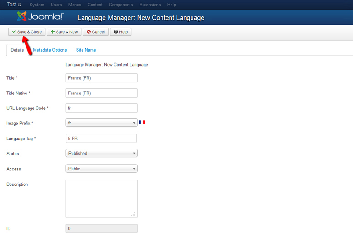Switch to the Site Name tab
Viewport: 353px width, 237px height.
pos(86,50)
